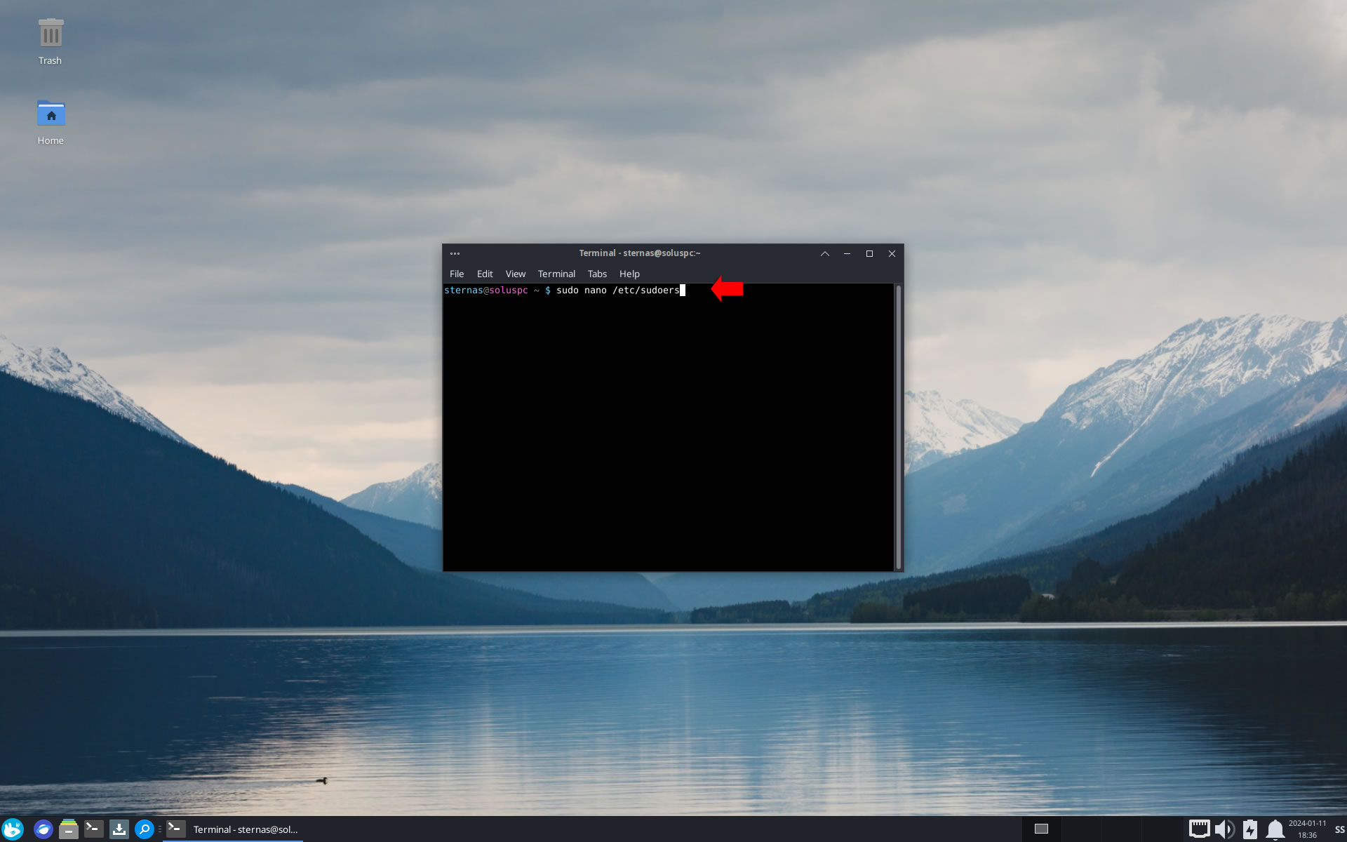Open the software installer download icon
The height and width of the screenshot is (842, 1347).
pos(119,829)
